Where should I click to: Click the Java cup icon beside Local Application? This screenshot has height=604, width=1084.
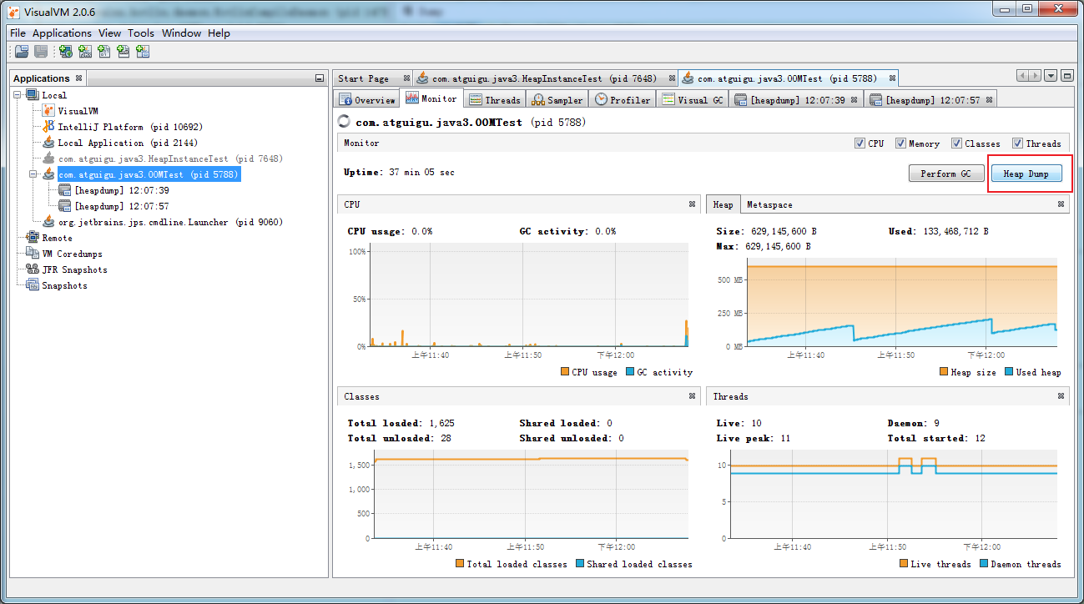[x=48, y=143]
